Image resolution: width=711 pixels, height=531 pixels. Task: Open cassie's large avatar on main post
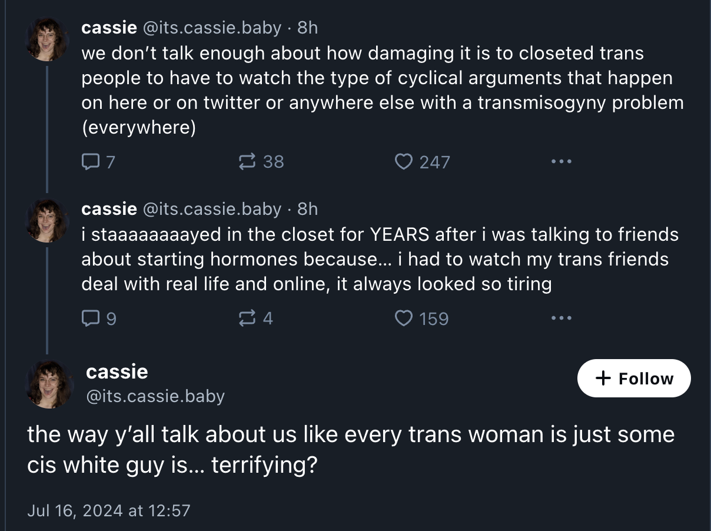point(50,384)
